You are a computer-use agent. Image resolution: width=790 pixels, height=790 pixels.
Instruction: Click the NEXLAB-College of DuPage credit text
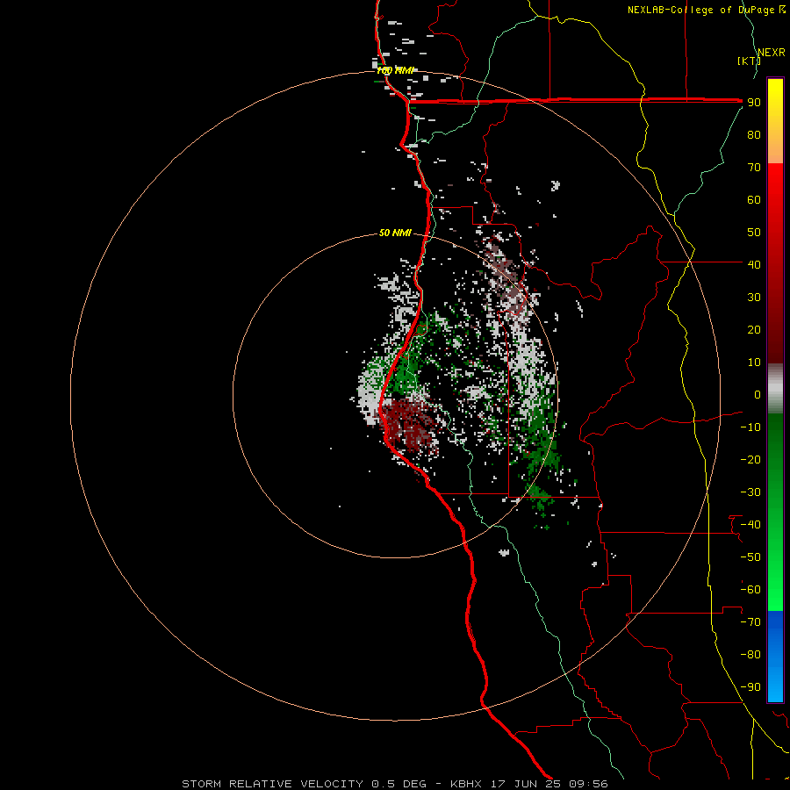point(706,10)
